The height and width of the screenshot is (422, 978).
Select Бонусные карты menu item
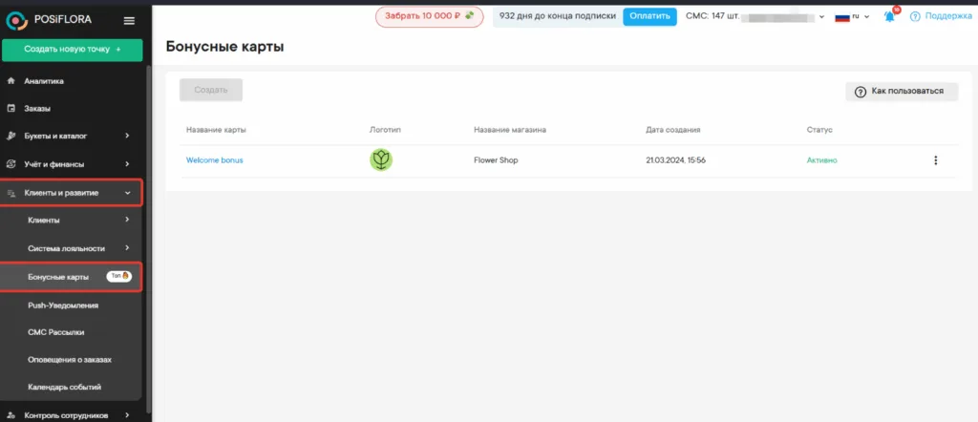[x=71, y=277]
